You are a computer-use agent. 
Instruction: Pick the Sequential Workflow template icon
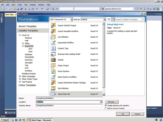pos(53,43)
